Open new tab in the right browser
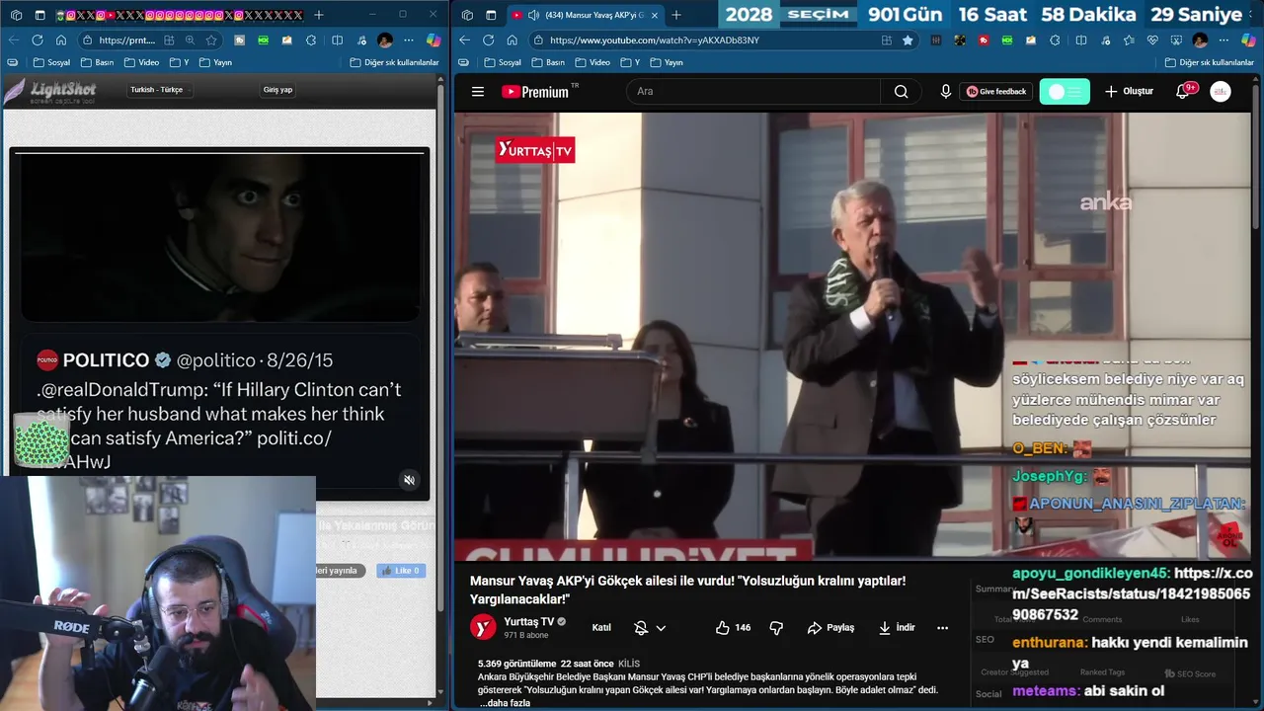Image resolution: width=1264 pixels, height=711 pixels. click(676, 15)
